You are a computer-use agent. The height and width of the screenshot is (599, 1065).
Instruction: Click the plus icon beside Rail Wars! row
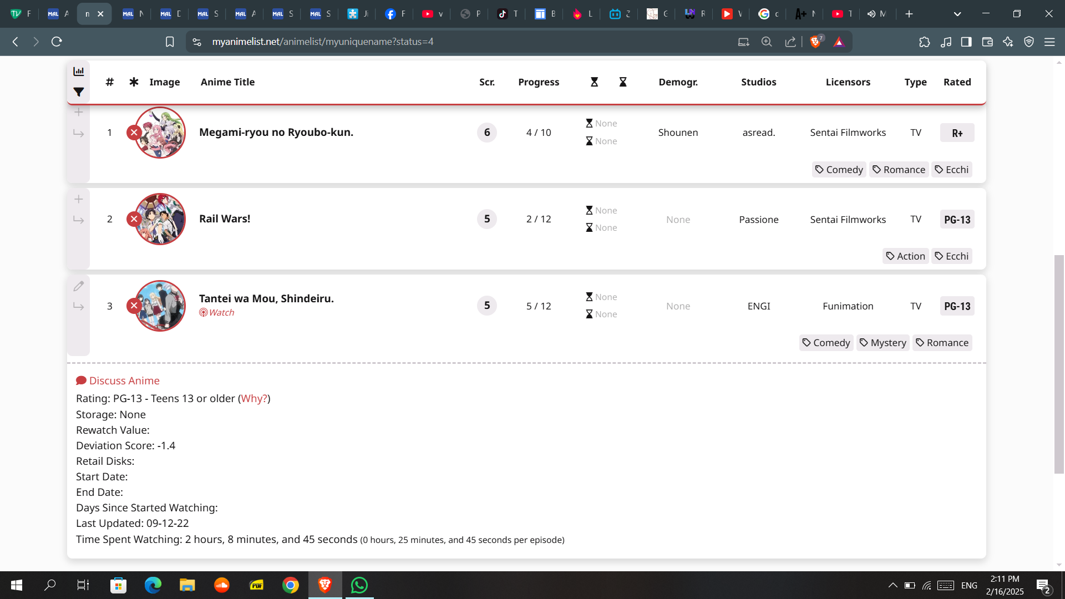[x=79, y=199]
